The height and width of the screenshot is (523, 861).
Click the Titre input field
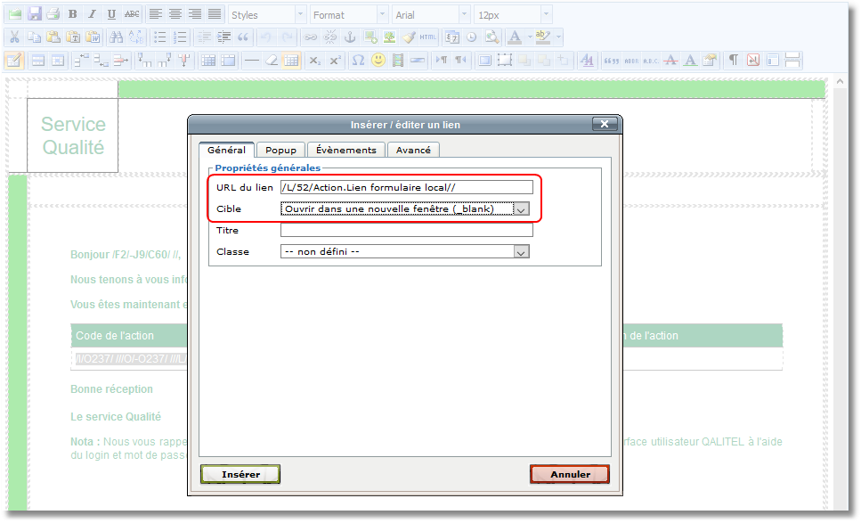[x=406, y=231]
